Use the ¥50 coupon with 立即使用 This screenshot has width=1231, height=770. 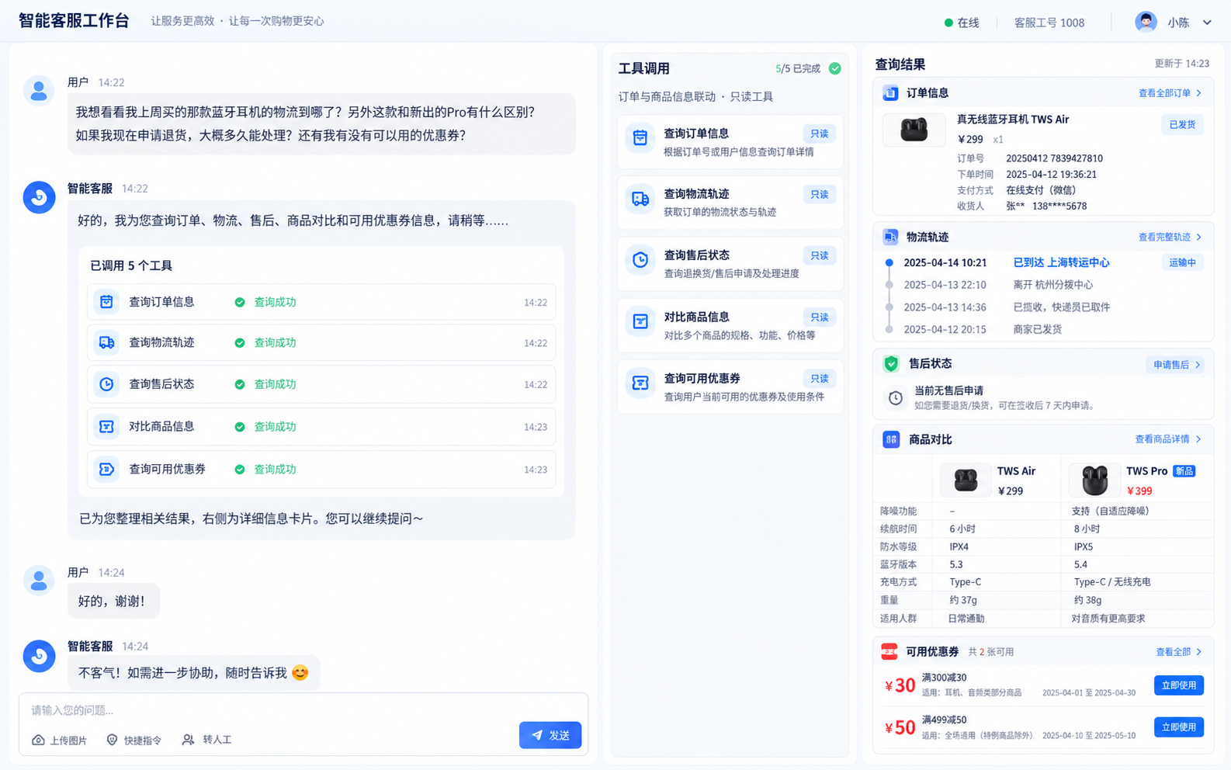pyautogui.click(x=1178, y=727)
